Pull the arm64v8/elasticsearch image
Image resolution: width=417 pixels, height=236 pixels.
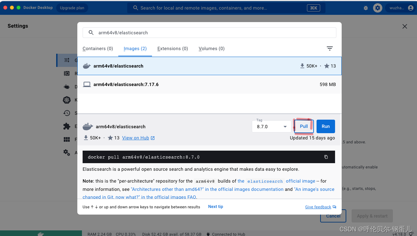tap(304, 126)
